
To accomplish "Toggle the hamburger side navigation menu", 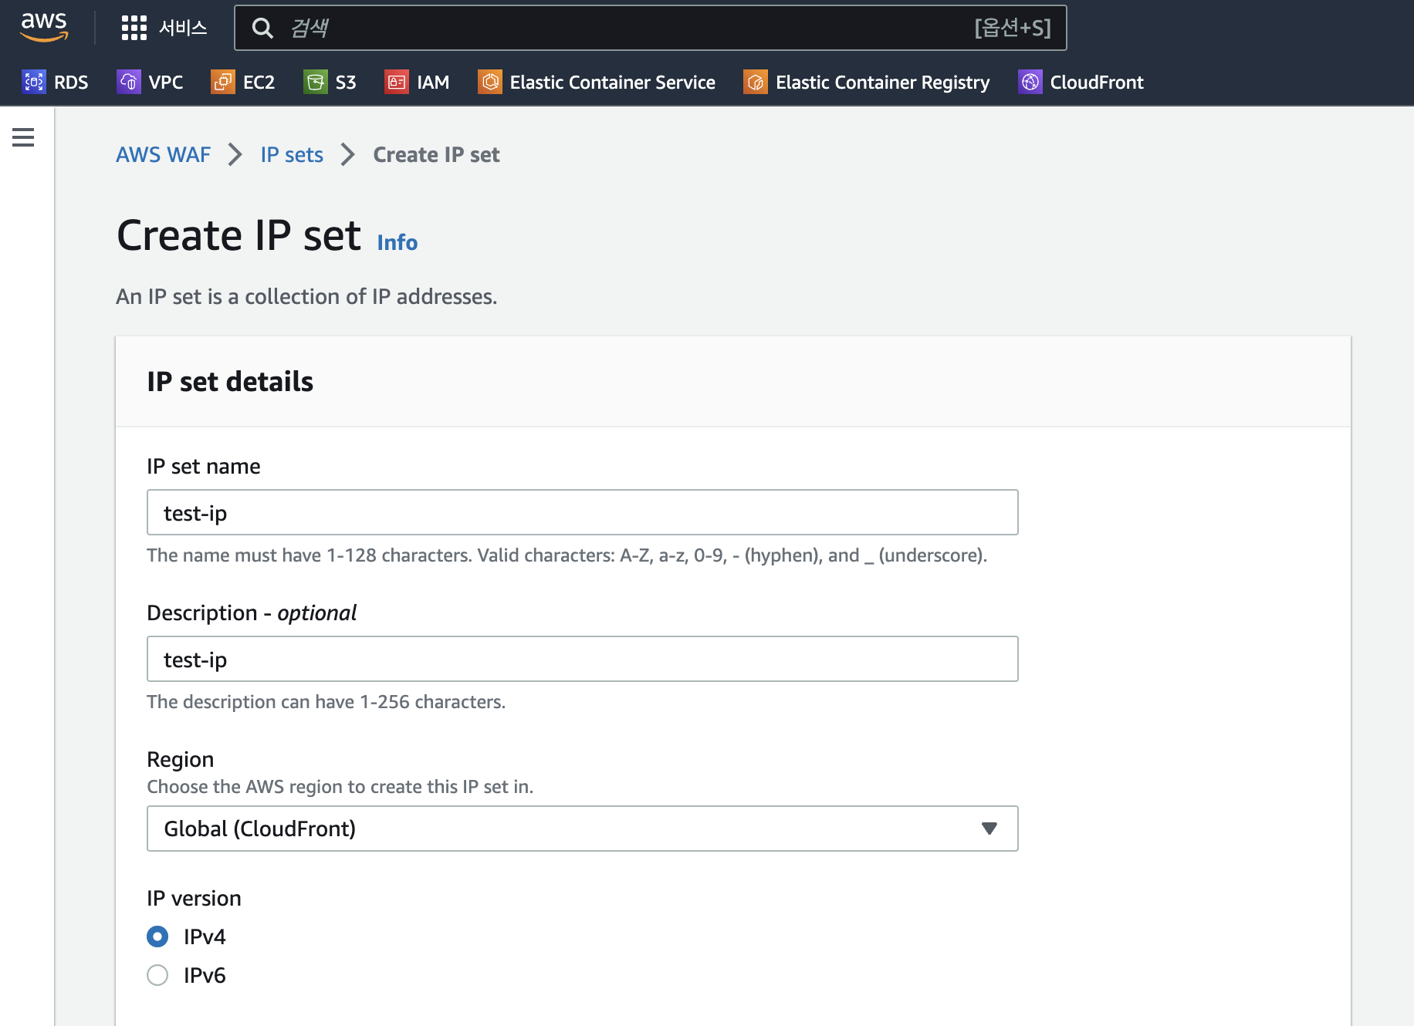I will click(x=23, y=137).
